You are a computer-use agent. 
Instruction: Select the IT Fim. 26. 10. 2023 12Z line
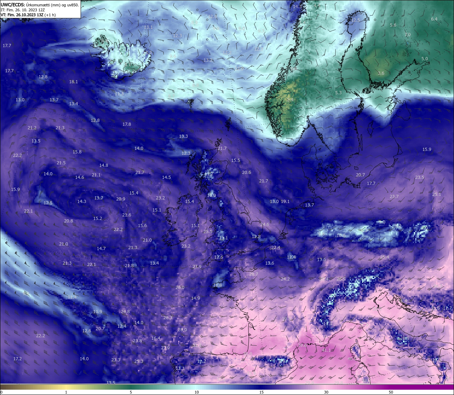(x=22, y=10)
